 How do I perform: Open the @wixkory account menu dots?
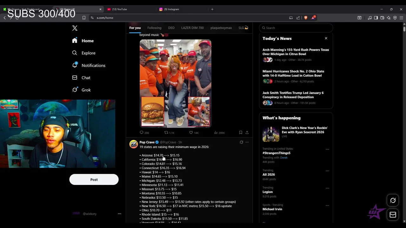tap(120, 214)
